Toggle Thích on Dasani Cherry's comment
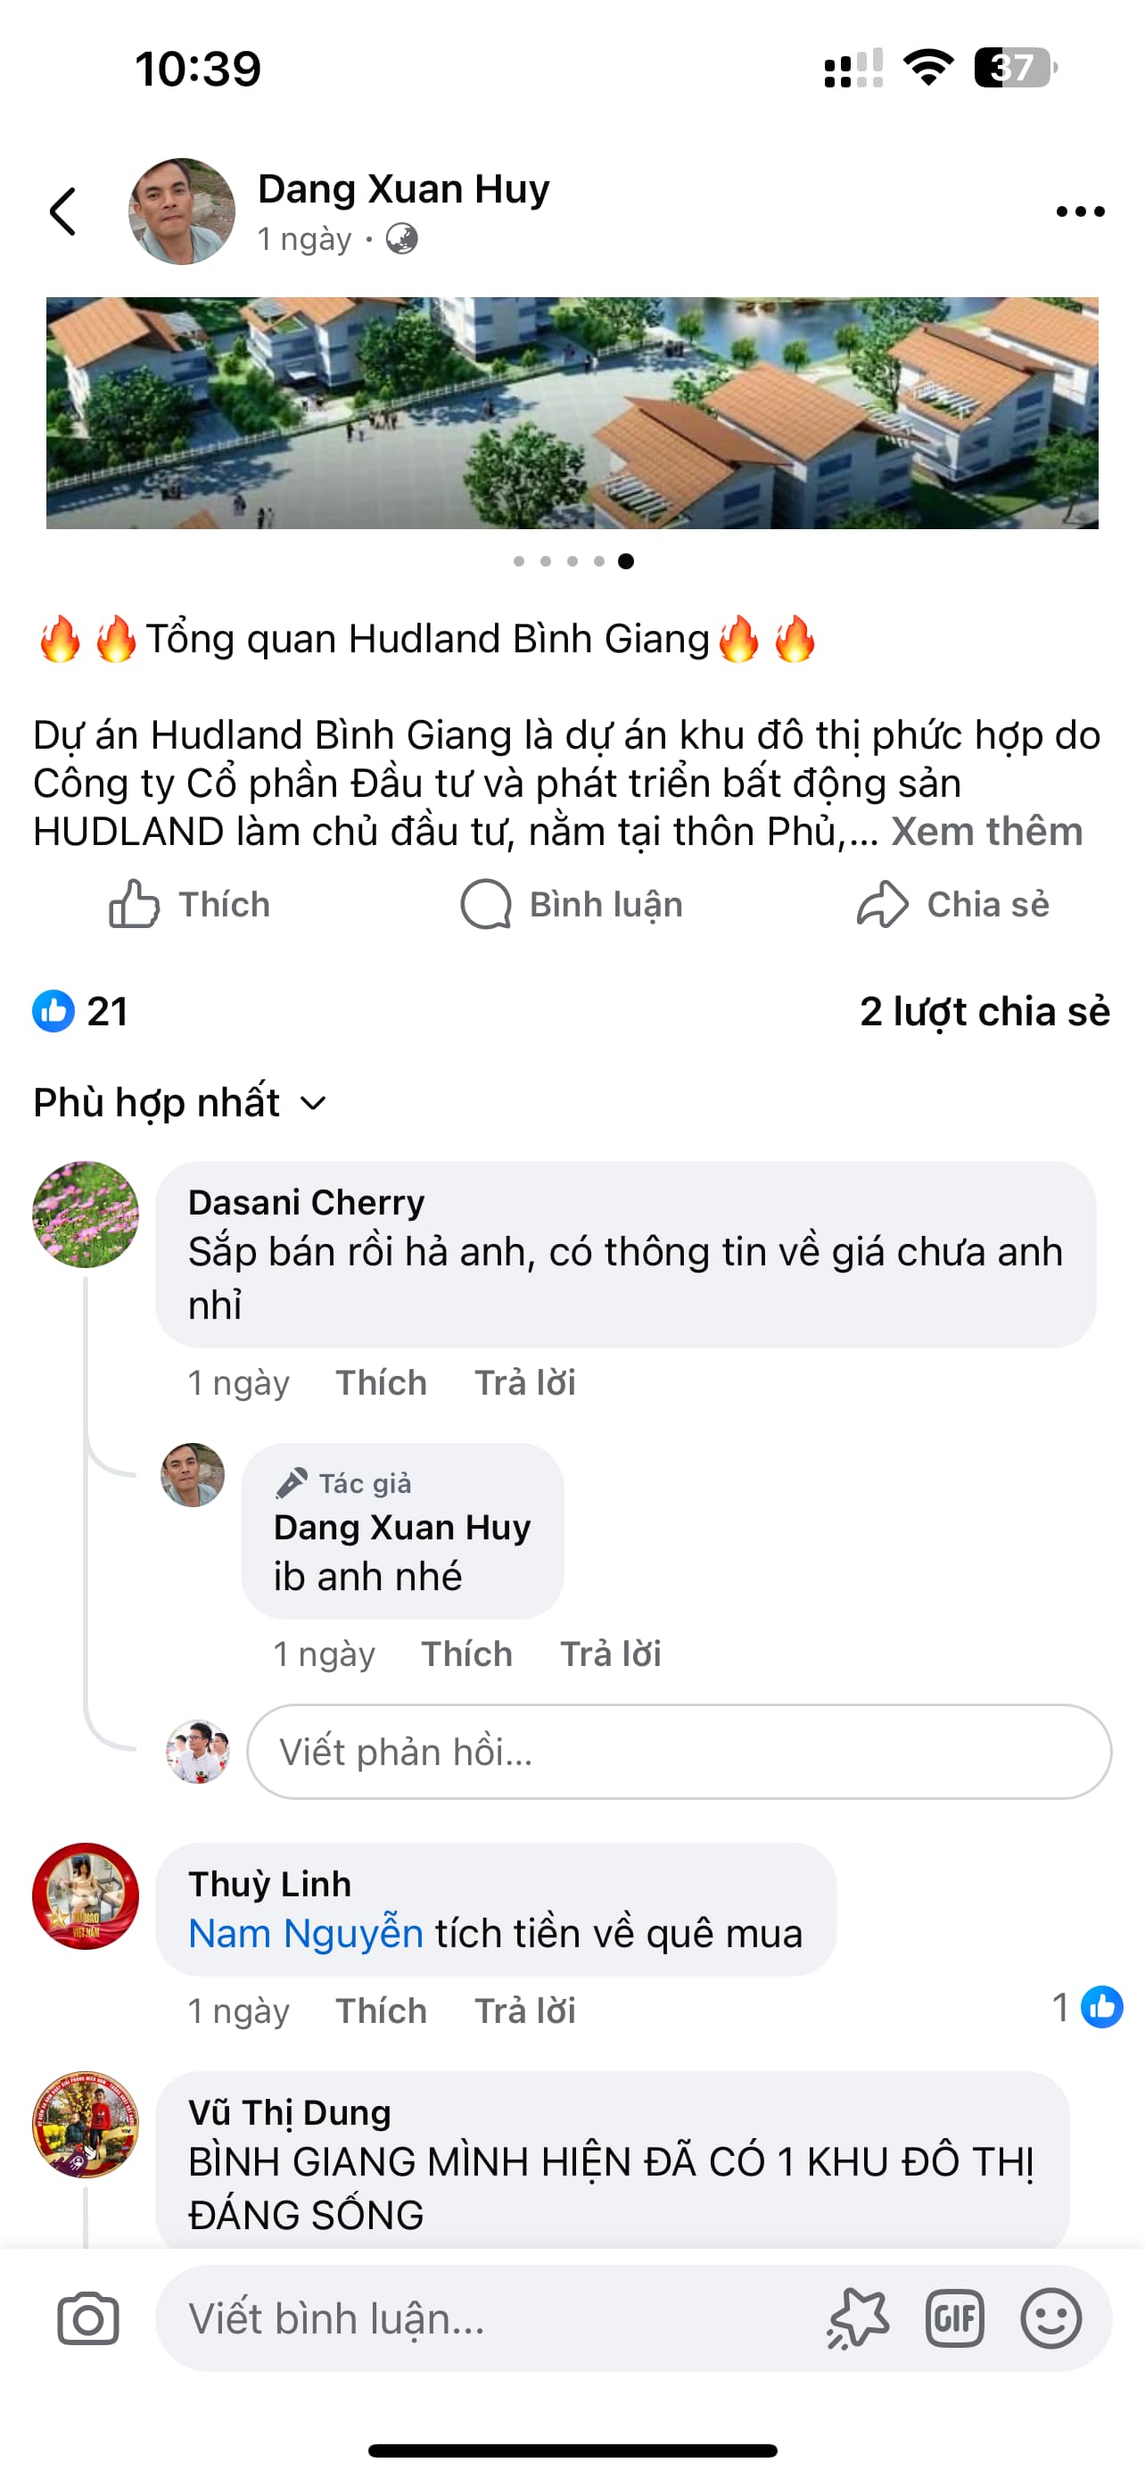The height and width of the screenshot is (2479, 1145). tap(381, 1383)
